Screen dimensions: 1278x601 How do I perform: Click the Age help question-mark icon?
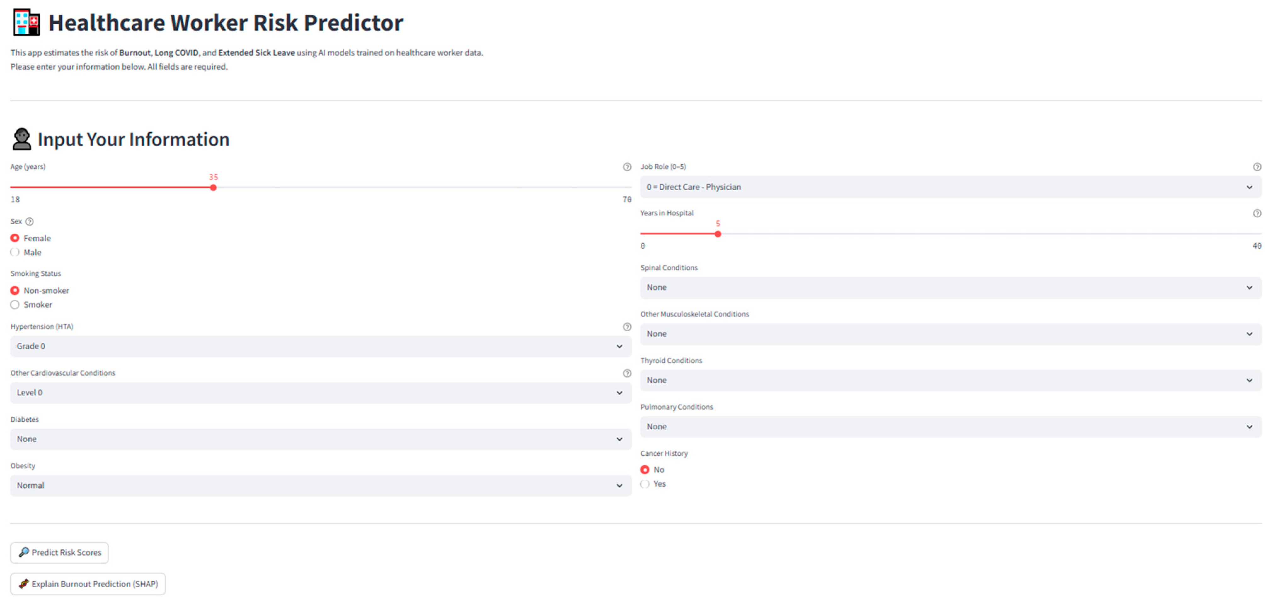point(627,167)
